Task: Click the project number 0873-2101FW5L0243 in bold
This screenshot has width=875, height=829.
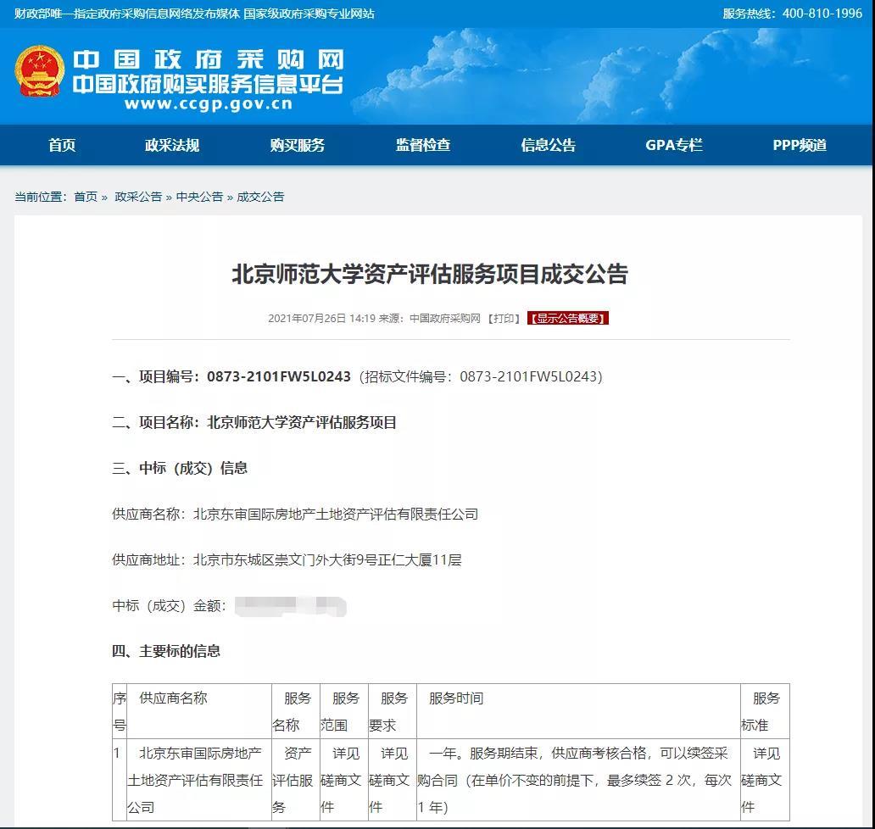Action: 278,376
